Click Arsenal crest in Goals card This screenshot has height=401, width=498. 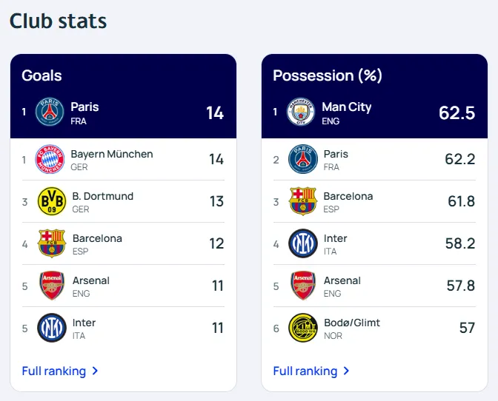[51, 286]
